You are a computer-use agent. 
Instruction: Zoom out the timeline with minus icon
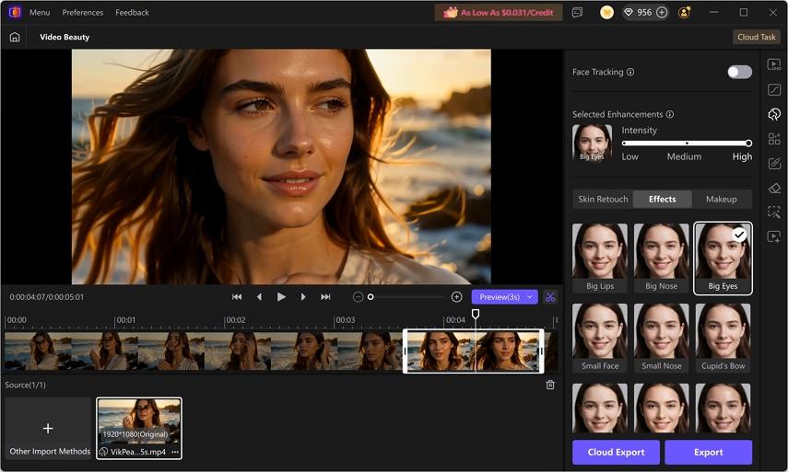pos(358,297)
